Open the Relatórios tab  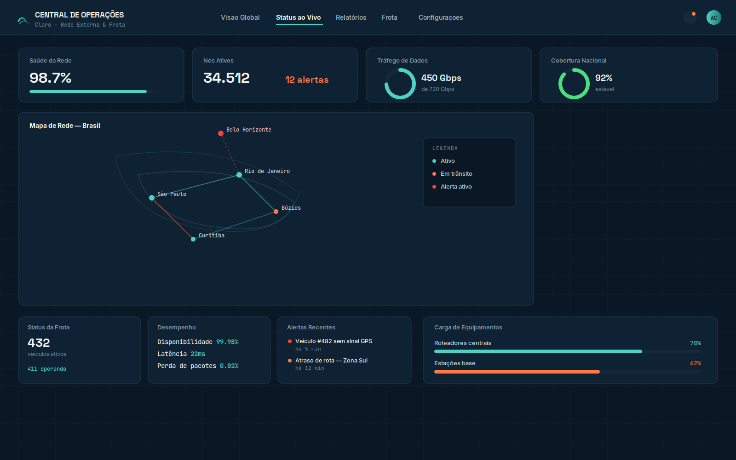[351, 17]
